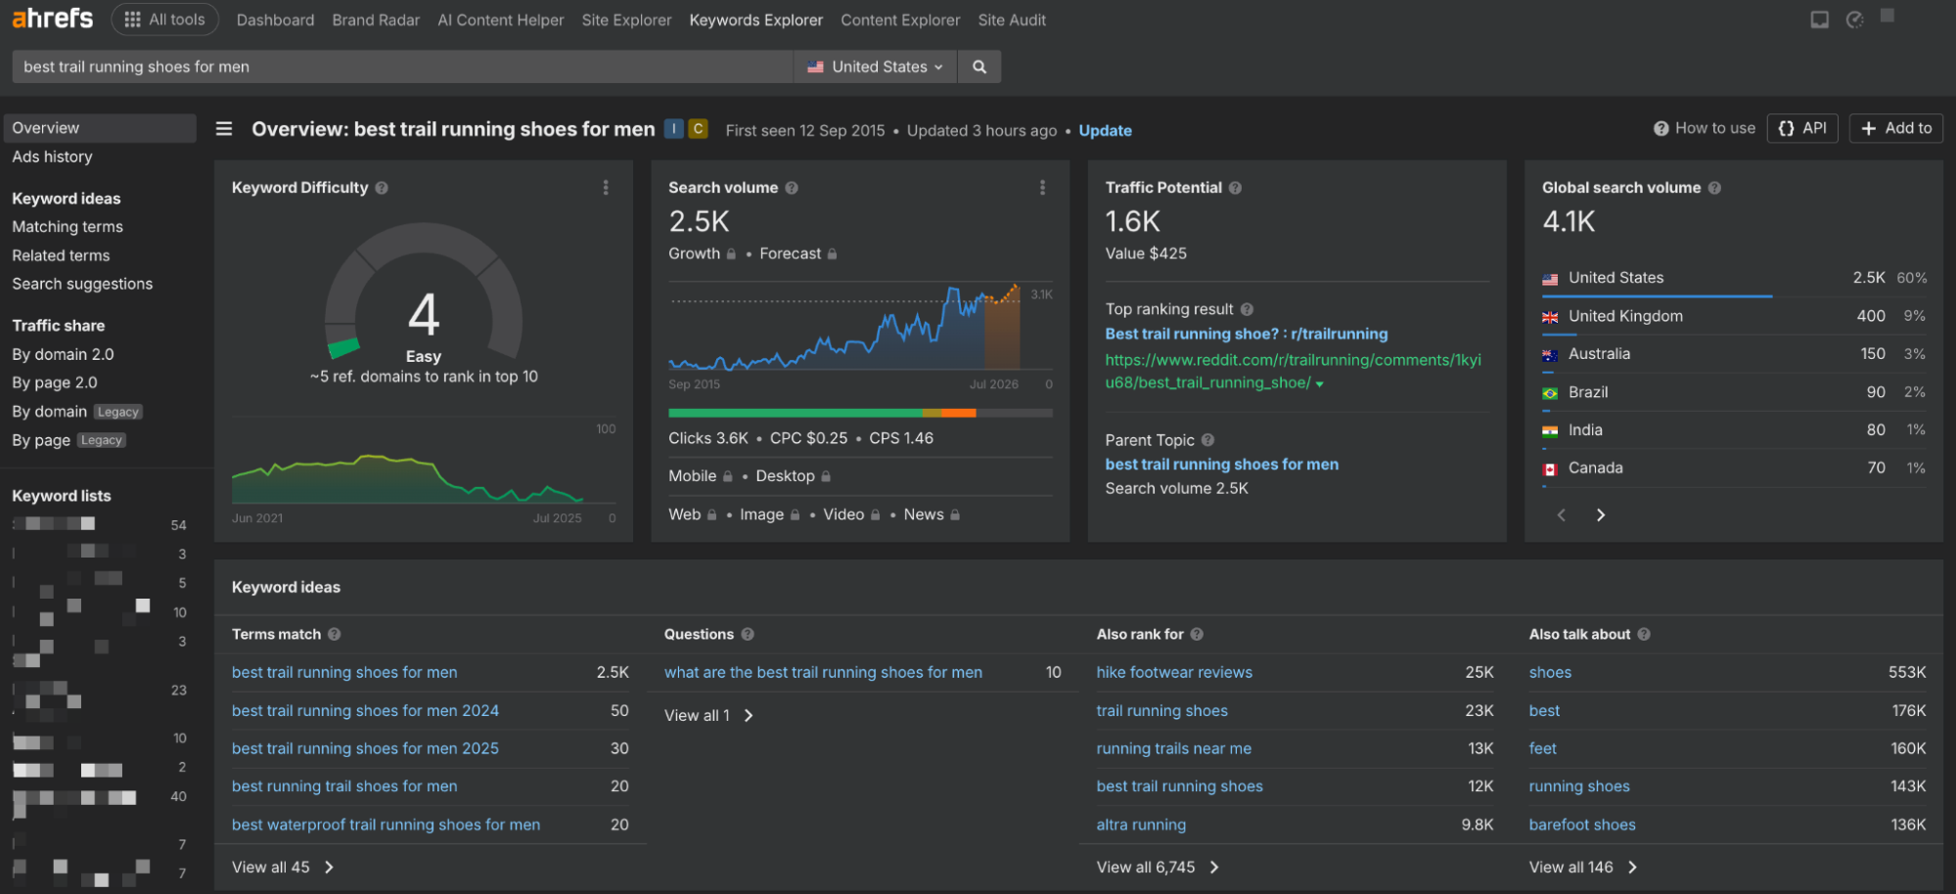Viewport: 1956px width, 894px height.
Task: Click the United States volume share bar
Action: (x=1657, y=295)
